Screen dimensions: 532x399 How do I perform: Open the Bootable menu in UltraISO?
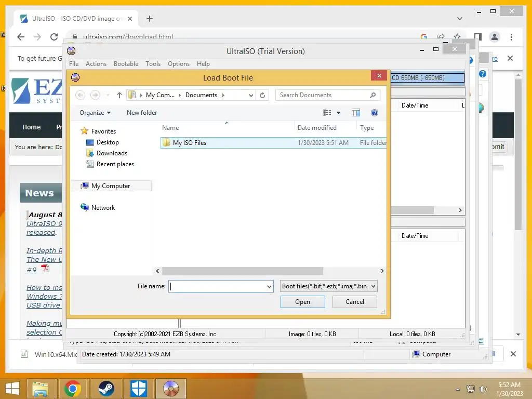126,64
